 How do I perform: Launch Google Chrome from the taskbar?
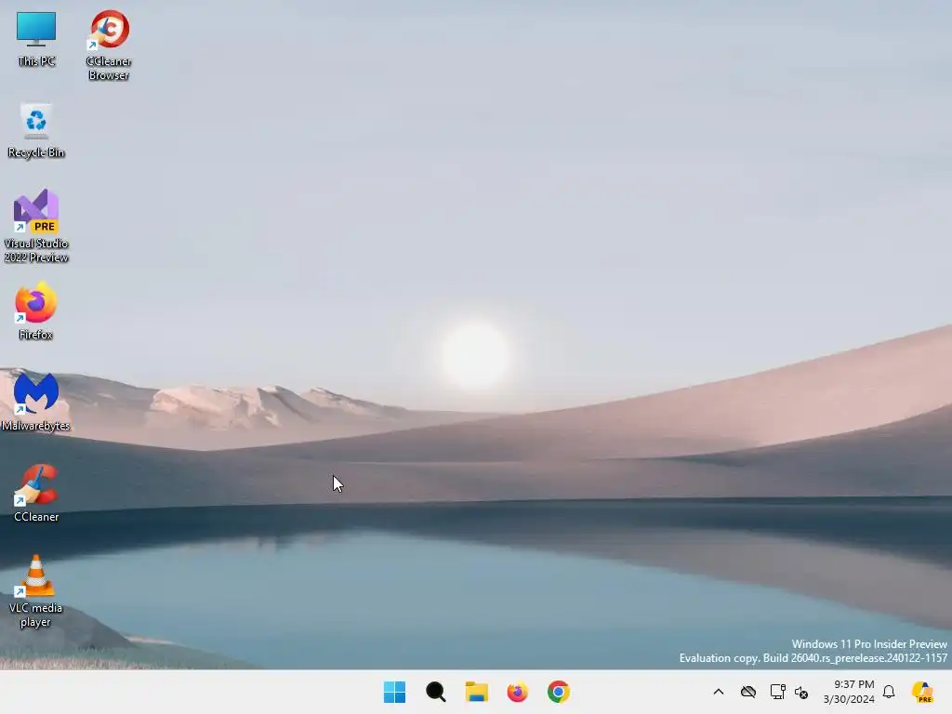[559, 692]
